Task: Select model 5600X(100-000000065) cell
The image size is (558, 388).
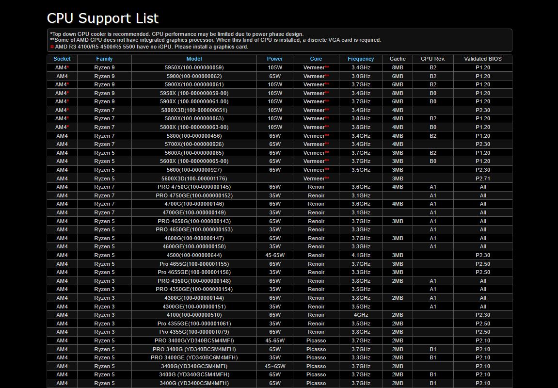Action: [194, 153]
